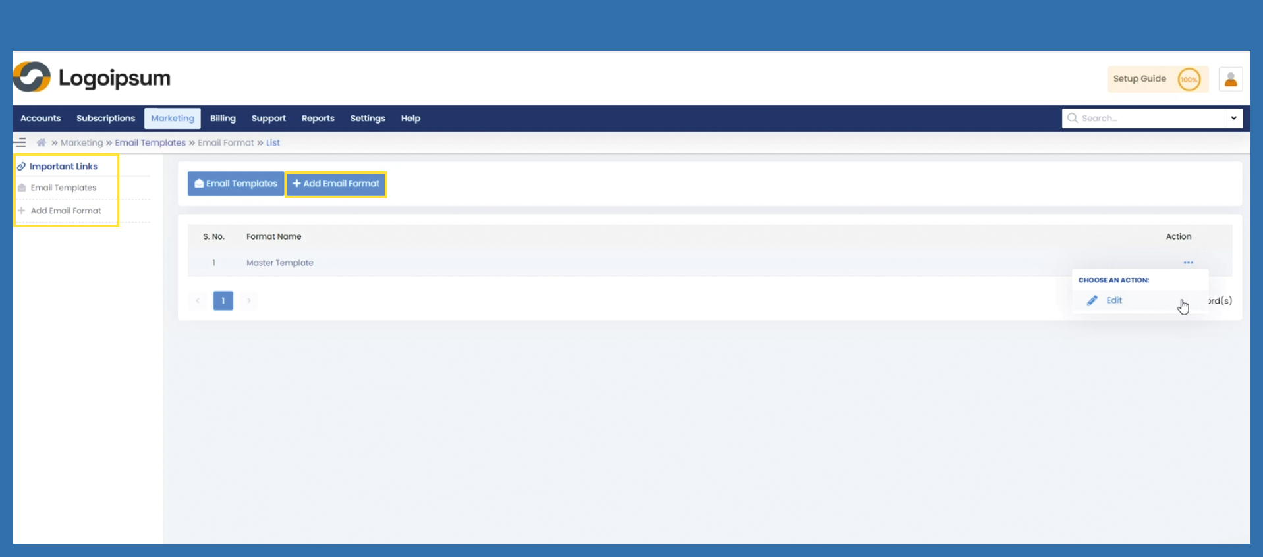Click the pencil Edit icon
The image size is (1263, 557).
pos(1092,300)
